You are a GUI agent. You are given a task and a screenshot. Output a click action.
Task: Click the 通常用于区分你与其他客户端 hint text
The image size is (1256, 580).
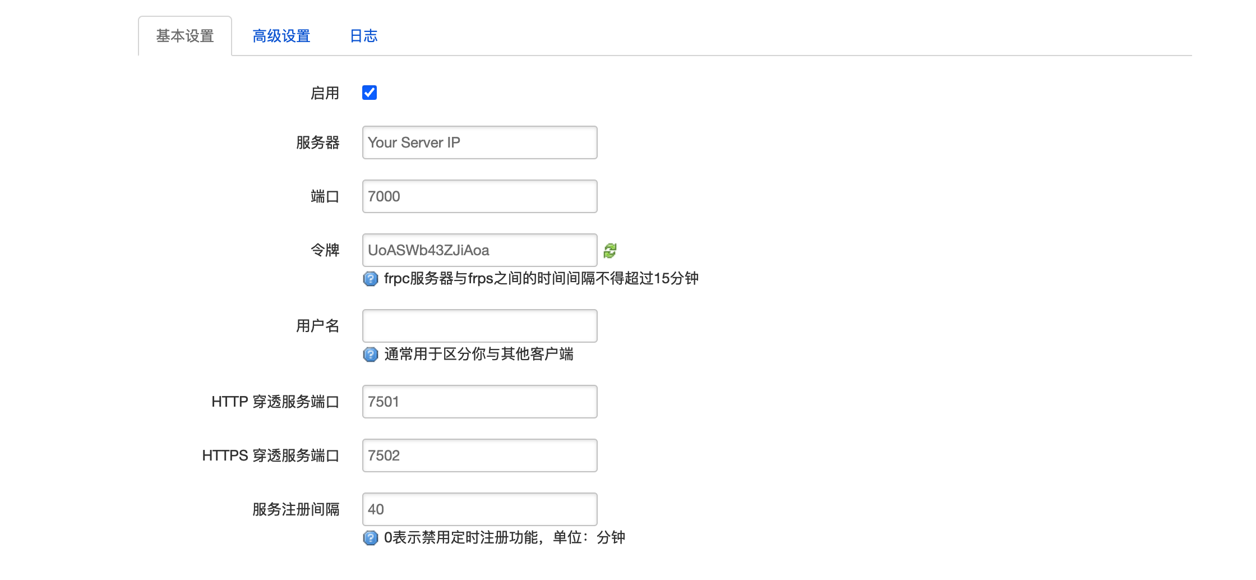[478, 355]
